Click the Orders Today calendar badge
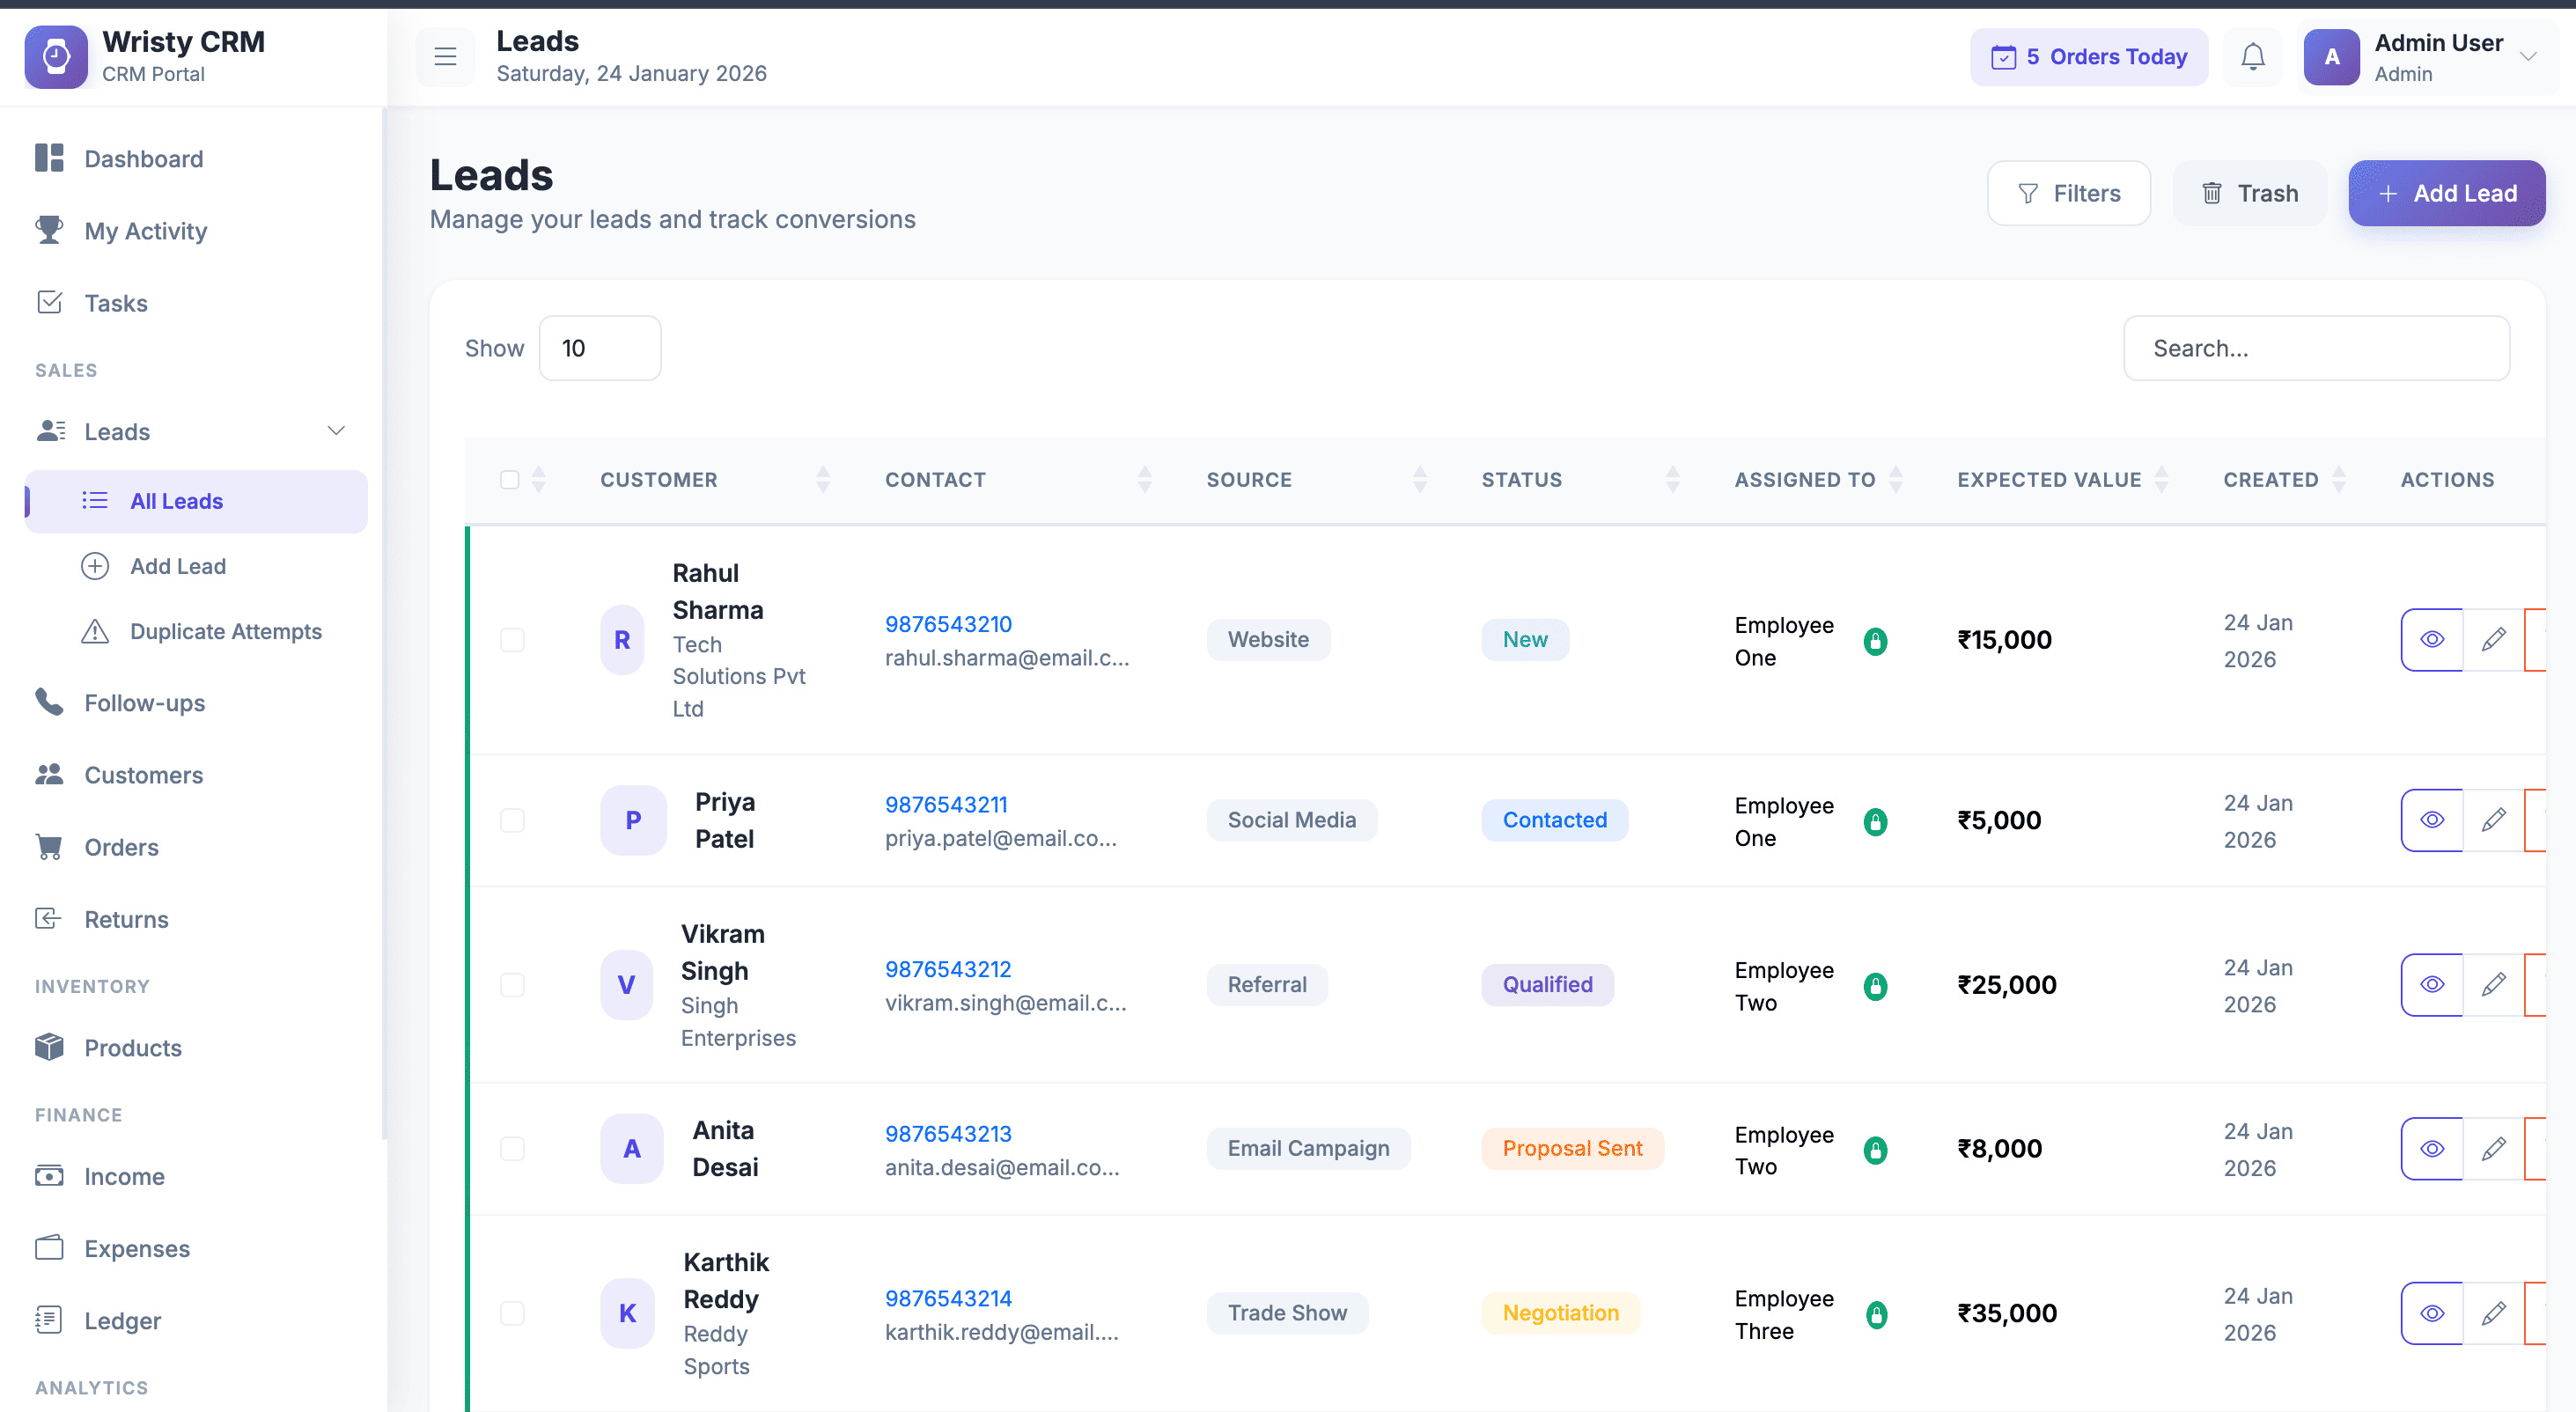 click(x=2088, y=57)
